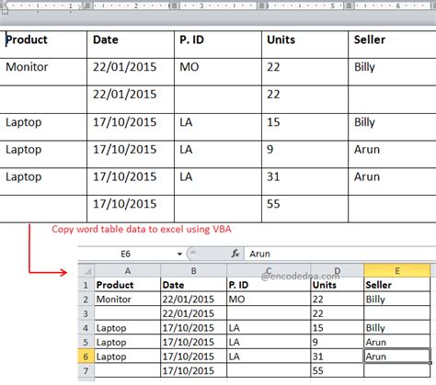Select Excel column A header
The image size is (436, 385).
[128, 271]
